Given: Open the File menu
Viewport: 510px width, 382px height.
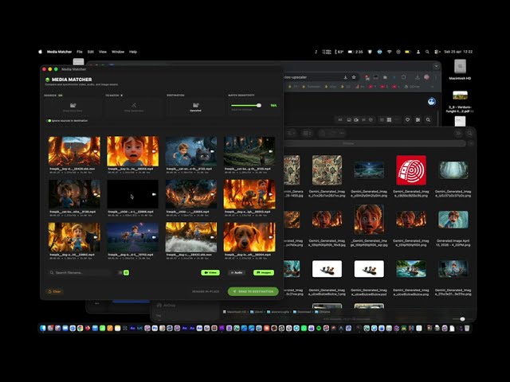Looking at the screenshot, I should (x=80, y=52).
